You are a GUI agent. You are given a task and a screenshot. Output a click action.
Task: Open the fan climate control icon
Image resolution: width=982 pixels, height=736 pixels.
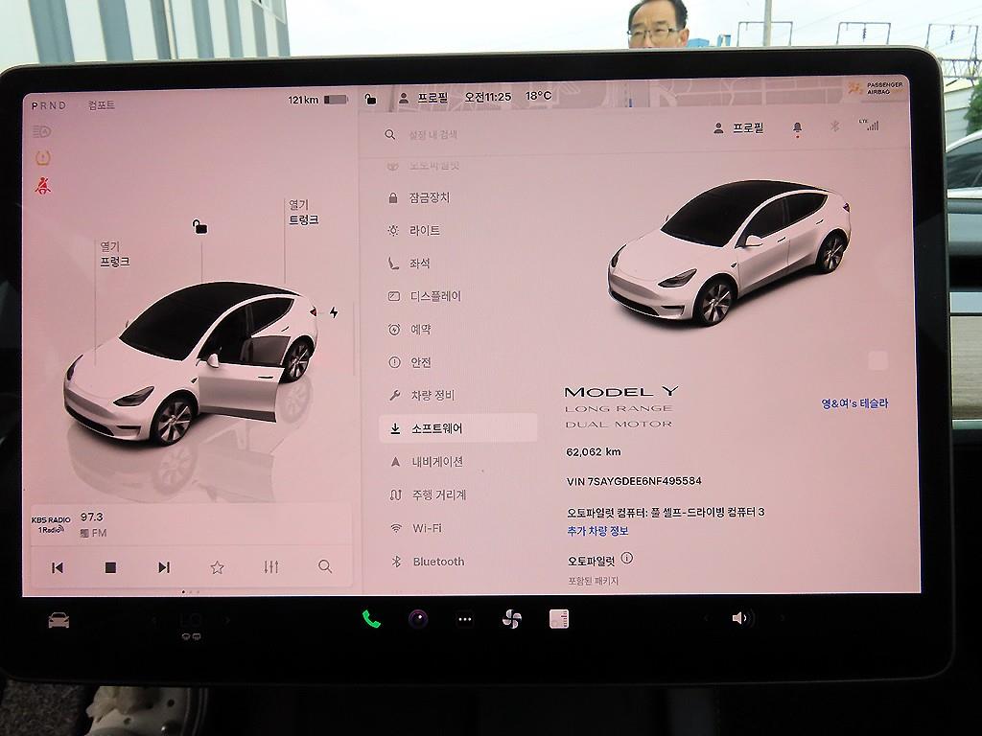pyautogui.click(x=511, y=619)
